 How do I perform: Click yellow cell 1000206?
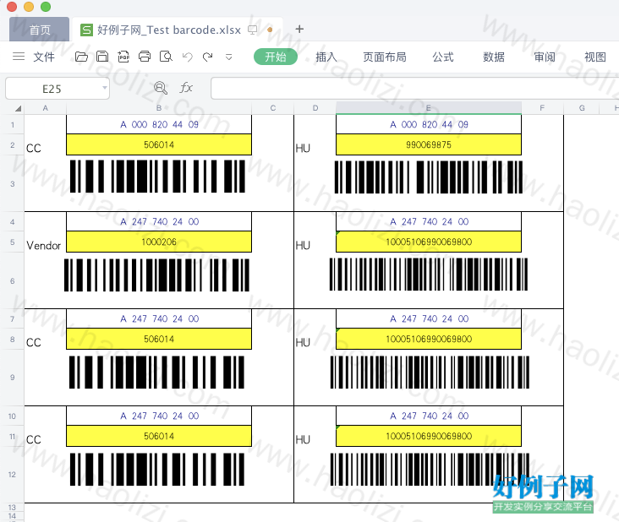(159, 242)
